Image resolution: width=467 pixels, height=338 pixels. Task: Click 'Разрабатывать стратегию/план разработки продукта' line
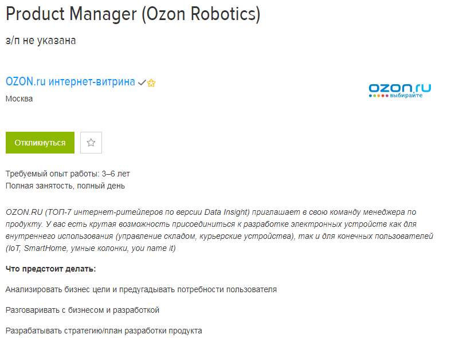coord(104,331)
